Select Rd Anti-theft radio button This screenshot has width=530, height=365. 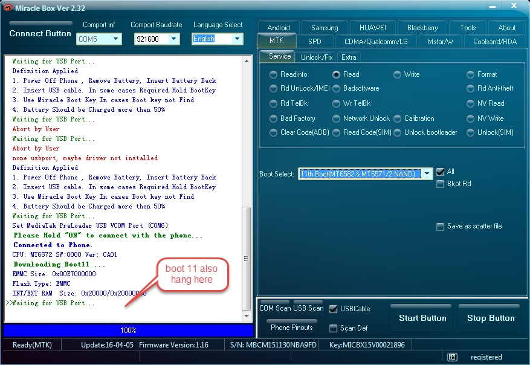point(471,89)
